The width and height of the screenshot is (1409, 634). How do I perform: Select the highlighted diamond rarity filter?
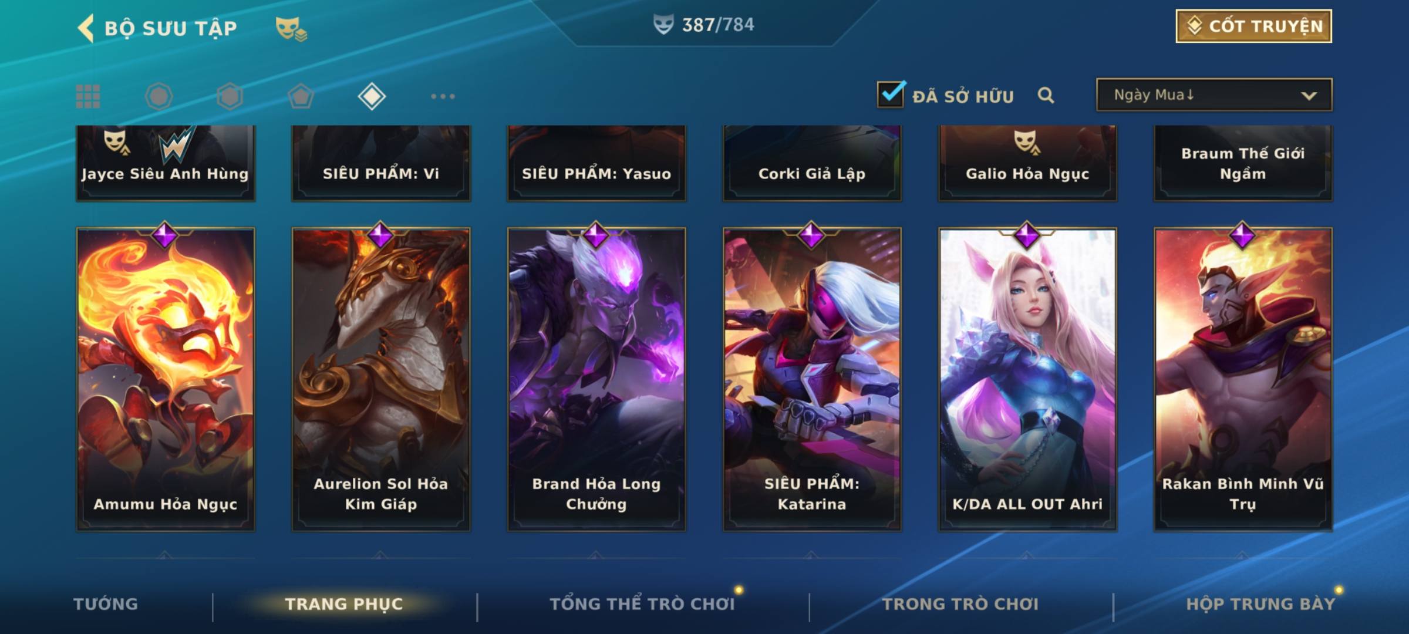pyautogui.click(x=372, y=96)
